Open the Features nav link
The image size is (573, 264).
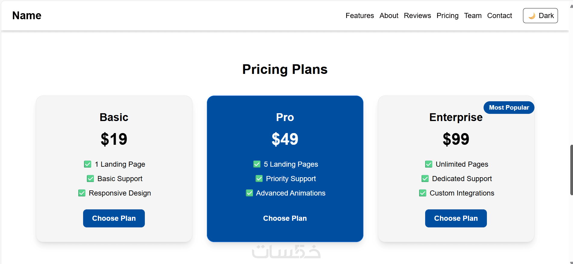coord(360,16)
